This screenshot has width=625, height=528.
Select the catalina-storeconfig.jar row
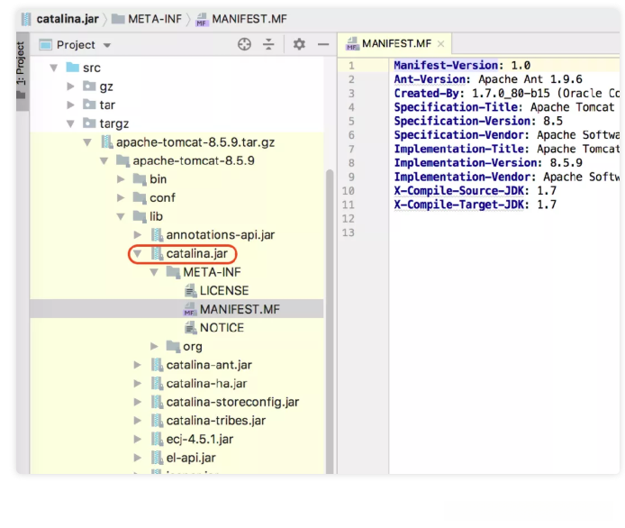click(x=177, y=402)
